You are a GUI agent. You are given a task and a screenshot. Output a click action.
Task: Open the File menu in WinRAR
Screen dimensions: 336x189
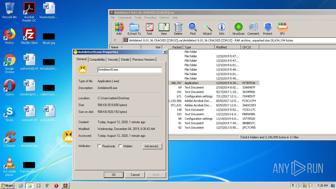tap(113, 18)
